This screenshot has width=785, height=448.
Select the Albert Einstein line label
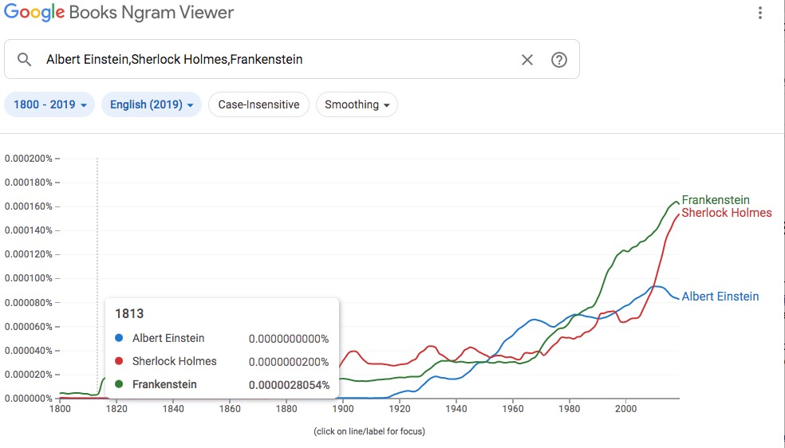click(x=720, y=297)
